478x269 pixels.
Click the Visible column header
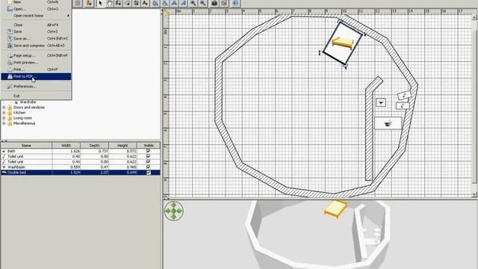149,146
